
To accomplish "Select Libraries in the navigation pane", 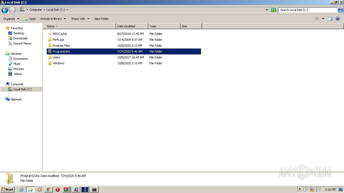I will (x=16, y=54).
